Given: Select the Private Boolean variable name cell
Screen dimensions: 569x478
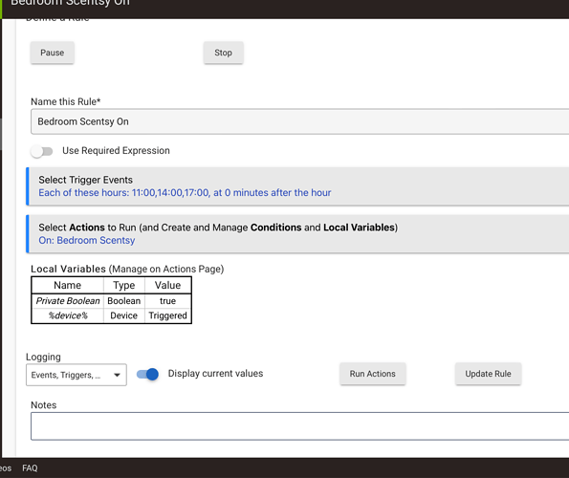Looking at the screenshot, I should (68, 301).
